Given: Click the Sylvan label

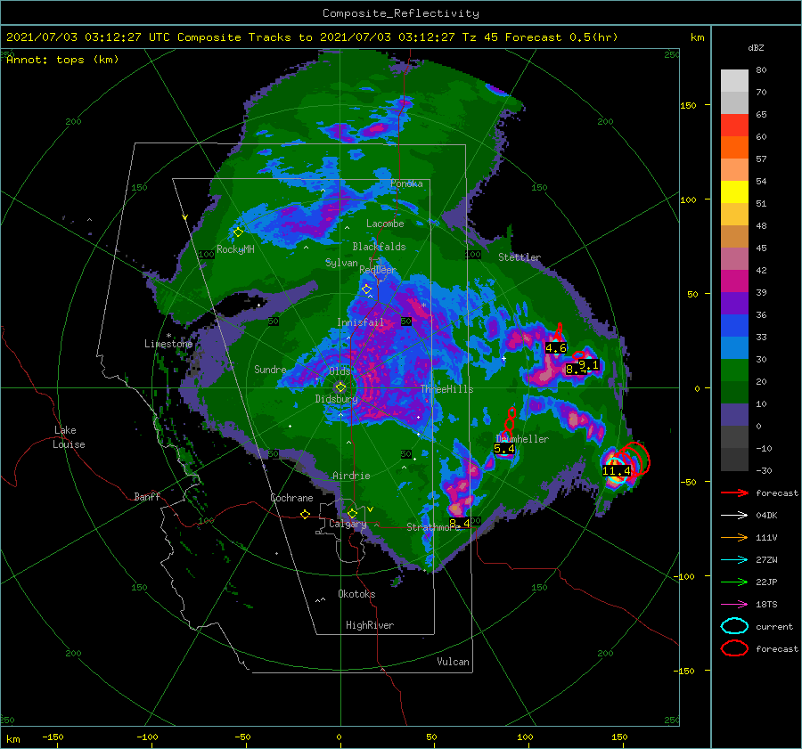Looking at the screenshot, I should pyautogui.click(x=341, y=263).
